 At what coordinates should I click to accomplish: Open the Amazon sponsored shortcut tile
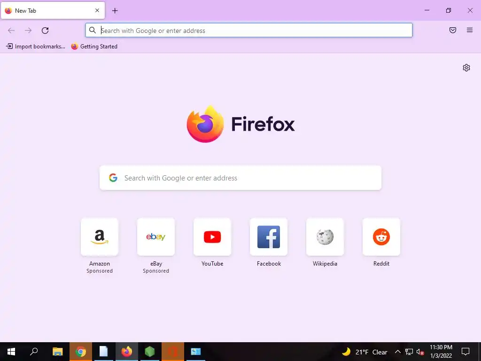(100, 237)
